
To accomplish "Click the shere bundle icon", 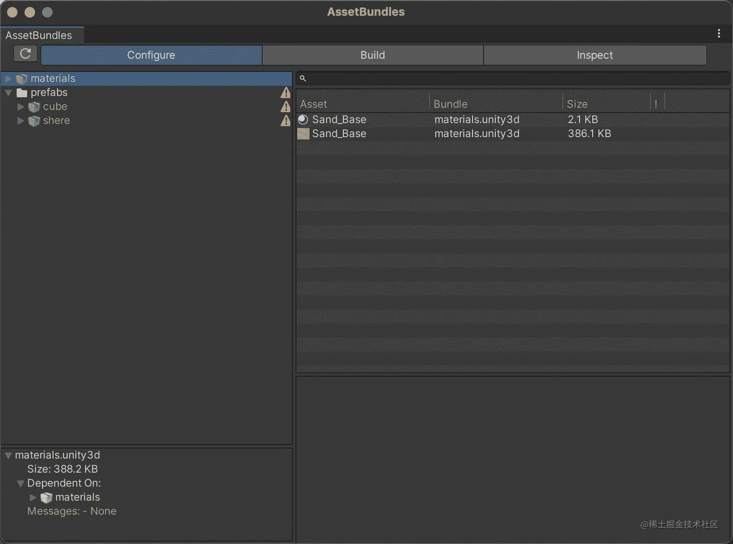I will point(34,121).
